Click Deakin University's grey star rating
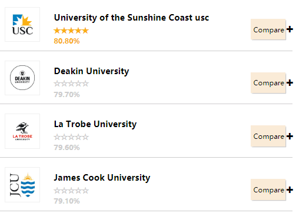 [x=71, y=84]
